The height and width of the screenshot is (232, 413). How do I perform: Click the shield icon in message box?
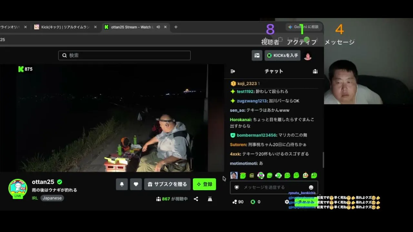237,187
